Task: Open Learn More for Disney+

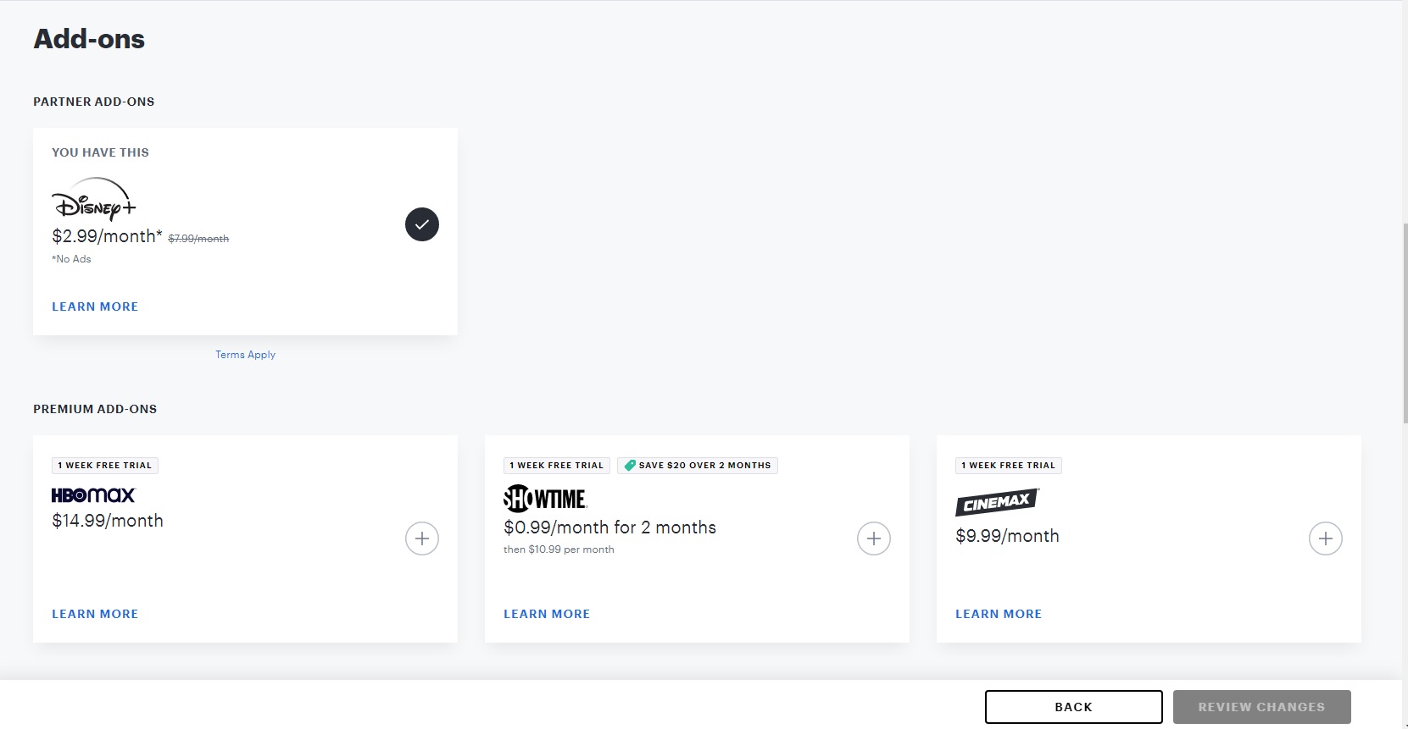Action: pyautogui.click(x=95, y=307)
